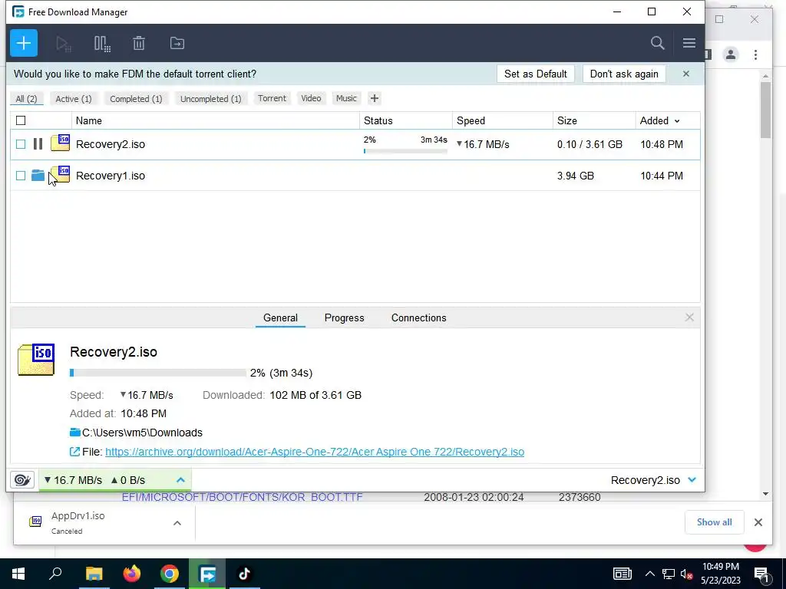Close Chrome downloads bar with X
The width and height of the screenshot is (786, 589).
[758, 522]
